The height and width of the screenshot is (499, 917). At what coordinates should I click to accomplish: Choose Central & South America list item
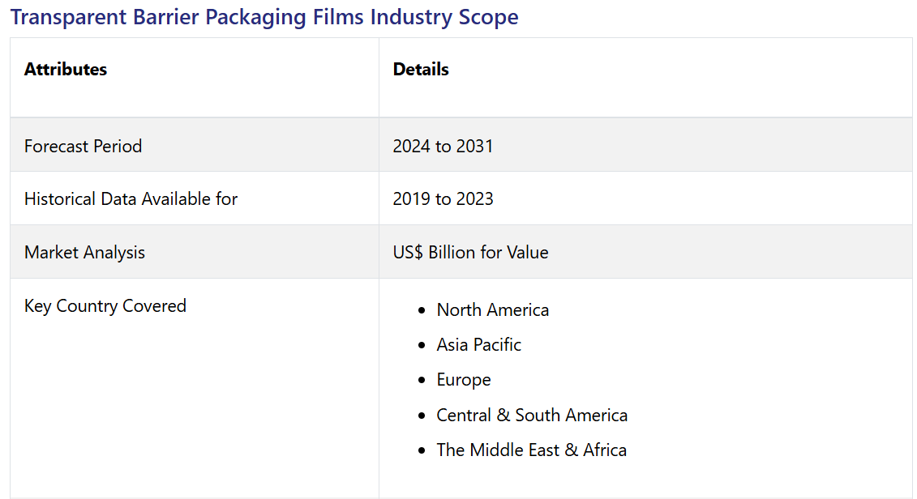[532, 415]
